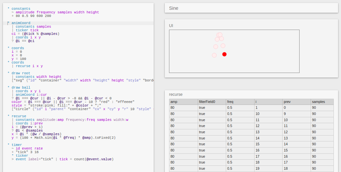Screen dimensions: 341x172
Task: Click the '* draw root' block heading
Action: (21, 73)
